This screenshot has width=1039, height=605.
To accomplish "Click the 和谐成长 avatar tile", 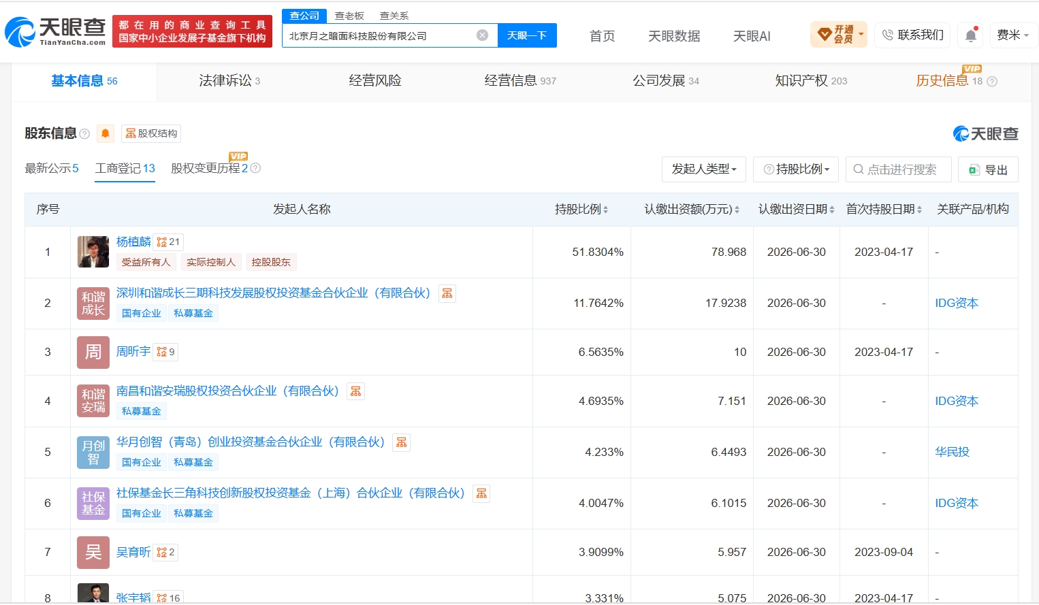I will [x=93, y=303].
